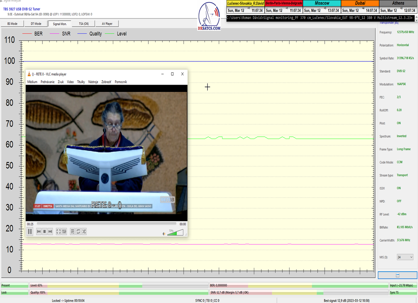Switch to the AV Player tab
Screen dimensions: 418x303
pyautogui.click(x=107, y=24)
